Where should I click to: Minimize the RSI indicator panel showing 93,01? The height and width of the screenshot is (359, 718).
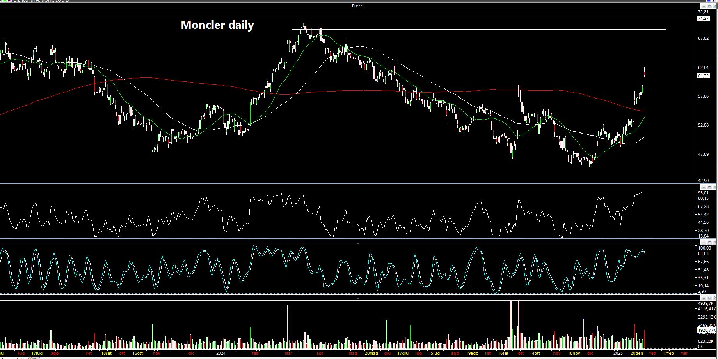click(x=704, y=187)
